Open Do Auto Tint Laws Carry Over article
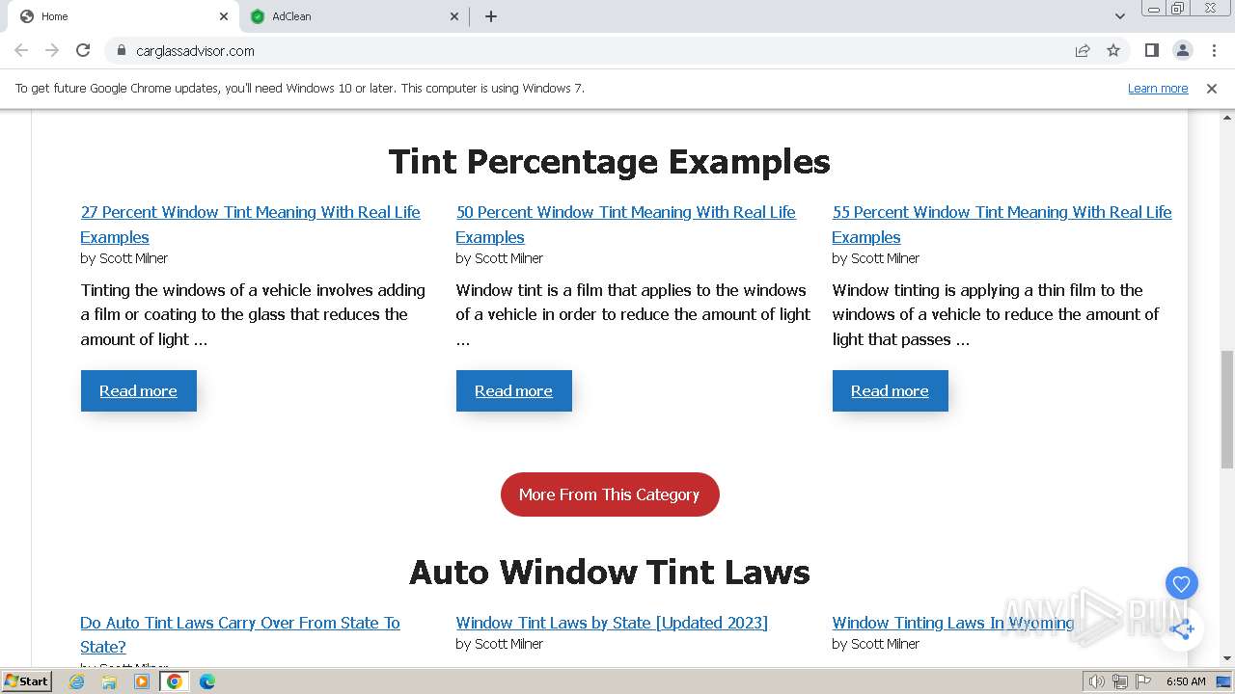 tap(240, 634)
